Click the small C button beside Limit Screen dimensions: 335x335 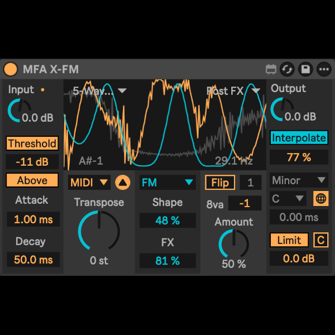321,240
